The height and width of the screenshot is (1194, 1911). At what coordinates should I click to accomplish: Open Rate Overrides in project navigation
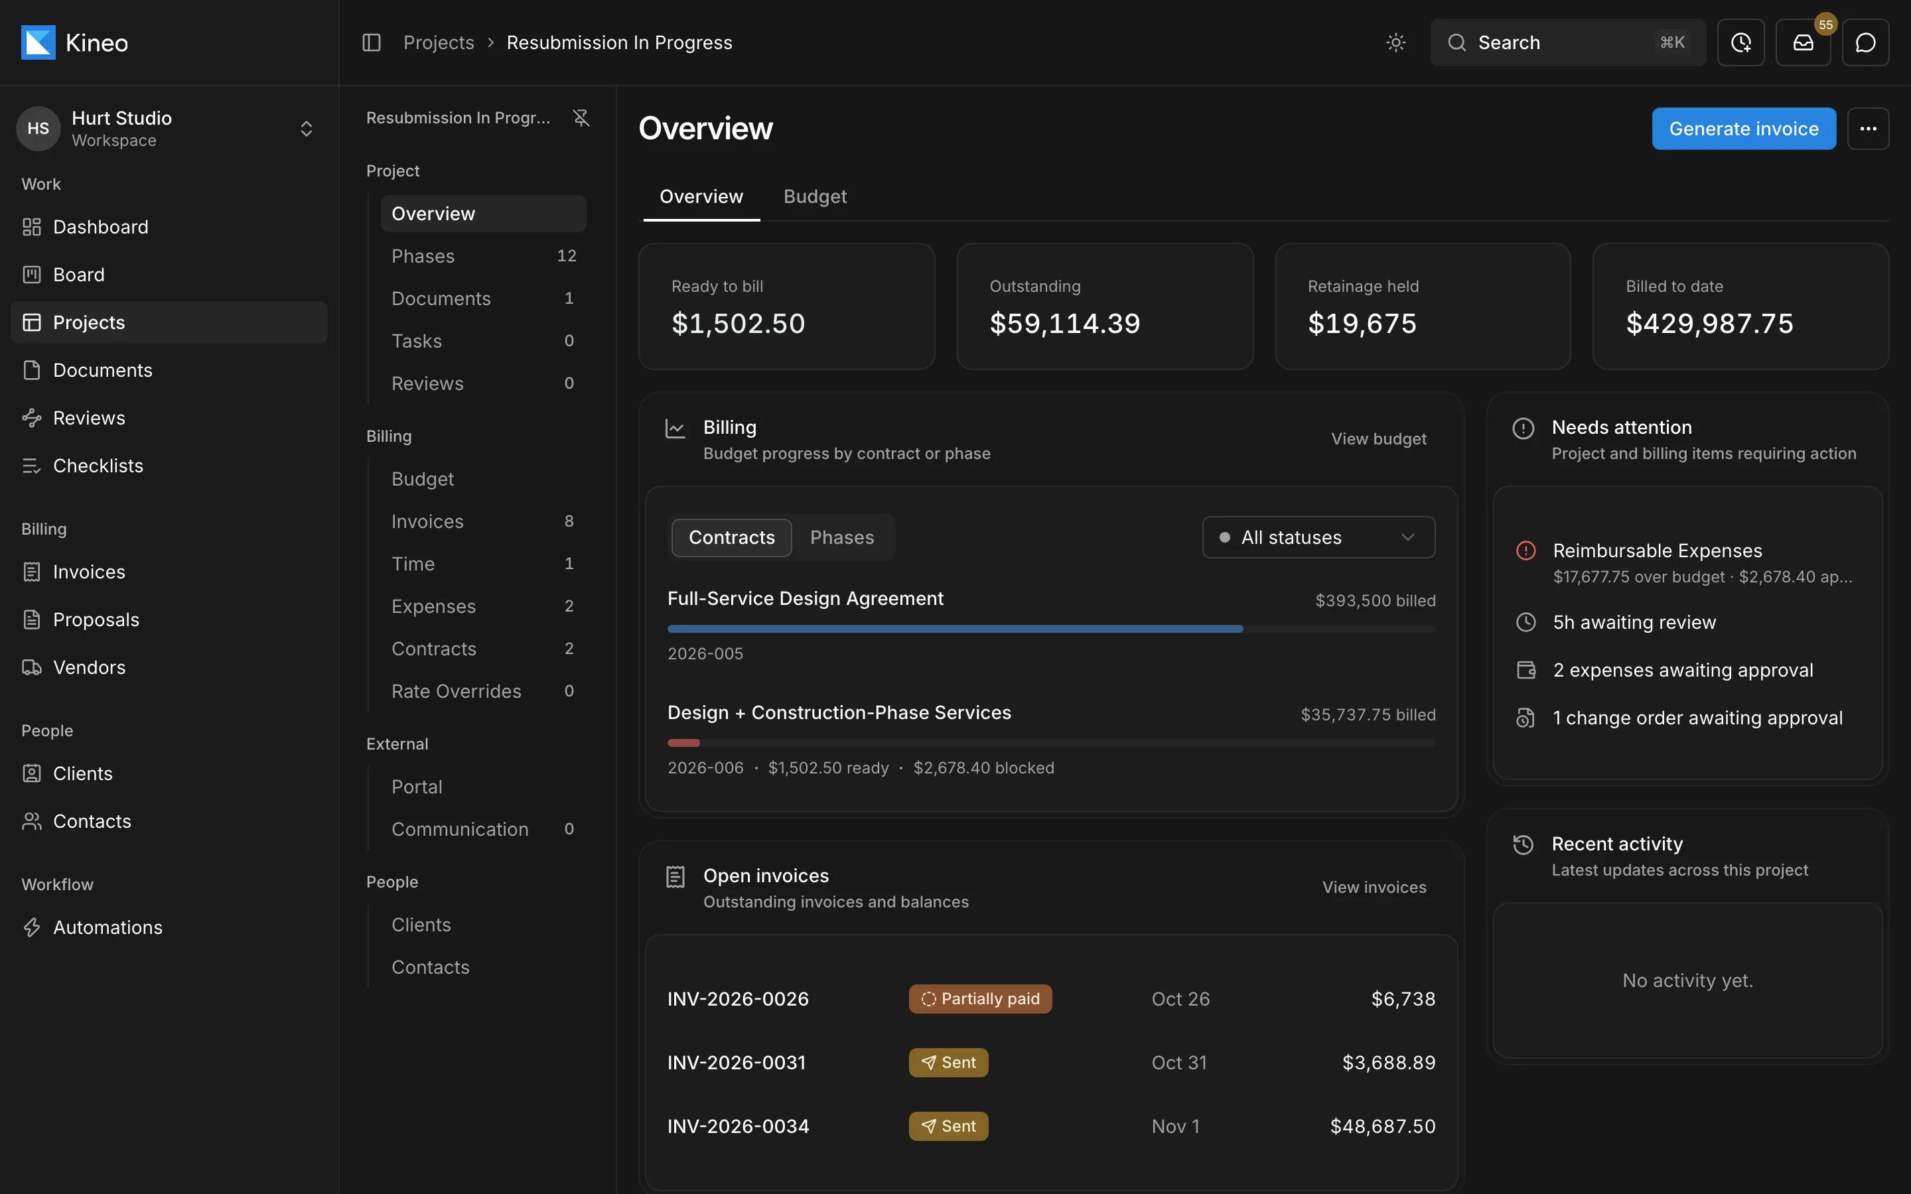(483, 691)
